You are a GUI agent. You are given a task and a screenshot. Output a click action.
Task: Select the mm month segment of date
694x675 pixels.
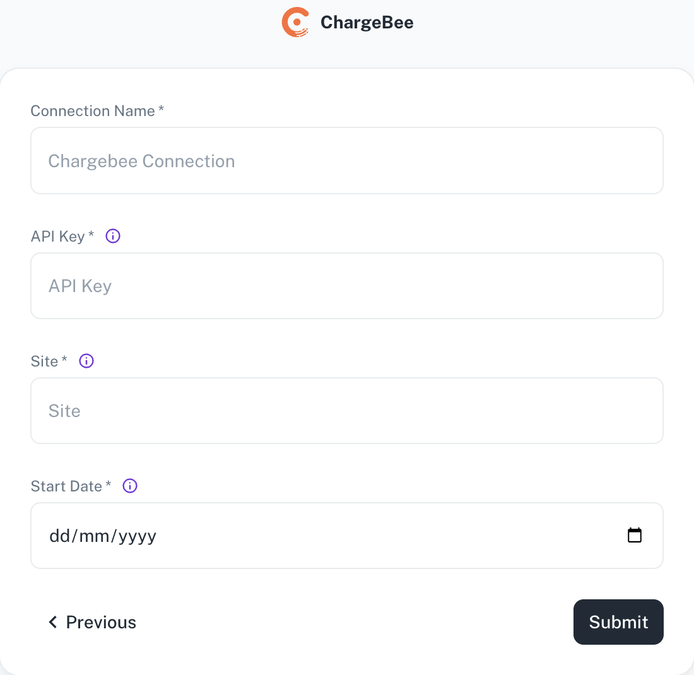(x=94, y=536)
